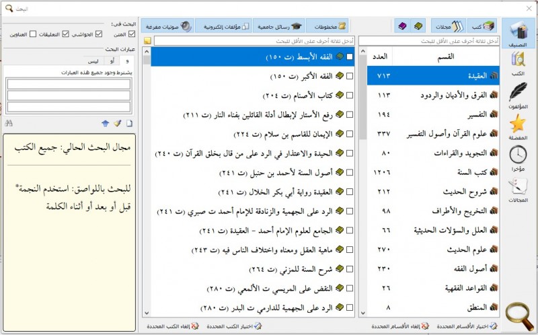Screen dimensions: 538x335
Task: Click اختيار الكتب المحددة button
Action: [234, 326]
